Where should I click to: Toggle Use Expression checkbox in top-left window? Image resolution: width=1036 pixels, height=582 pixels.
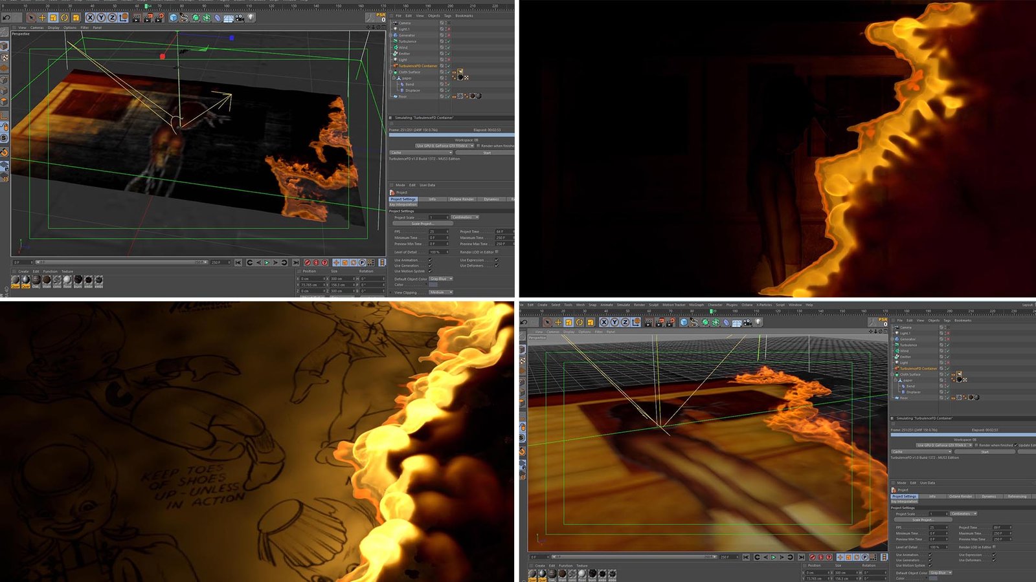point(497,260)
